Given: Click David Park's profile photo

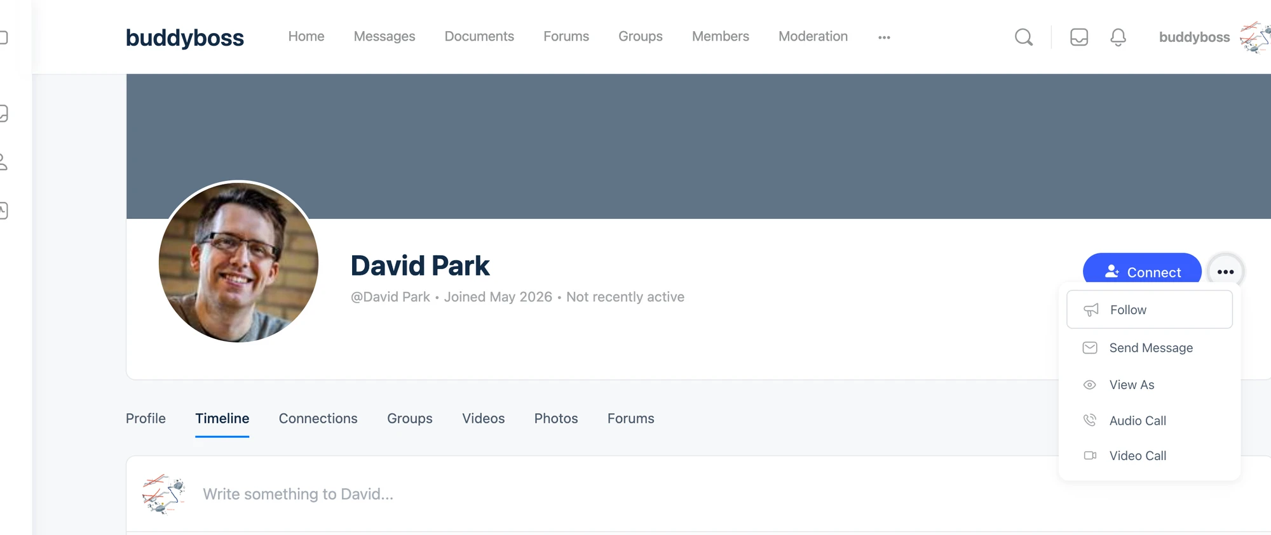Looking at the screenshot, I should [x=238, y=262].
